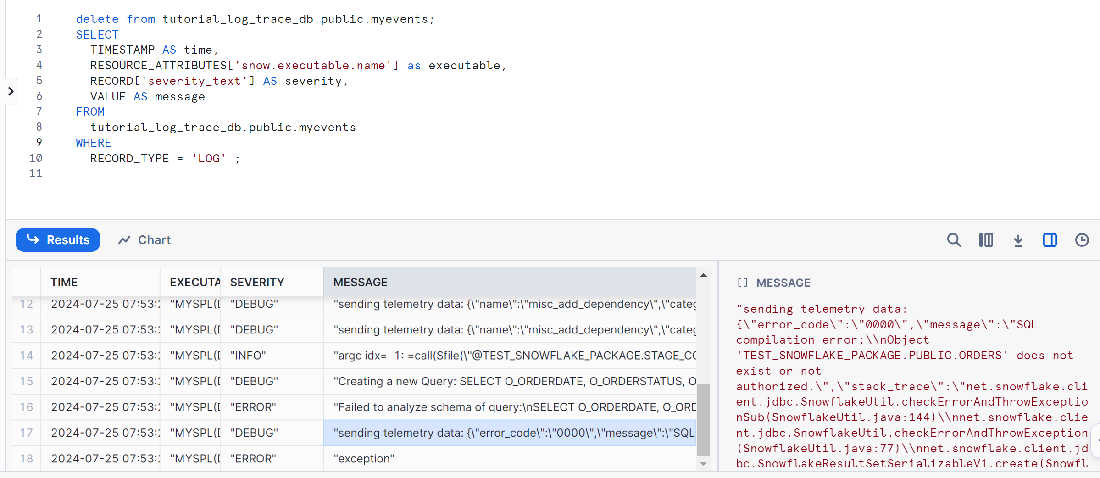The width and height of the screenshot is (1100, 478).
Task: Toggle the details side panel icon
Action: coord(1050,240)
